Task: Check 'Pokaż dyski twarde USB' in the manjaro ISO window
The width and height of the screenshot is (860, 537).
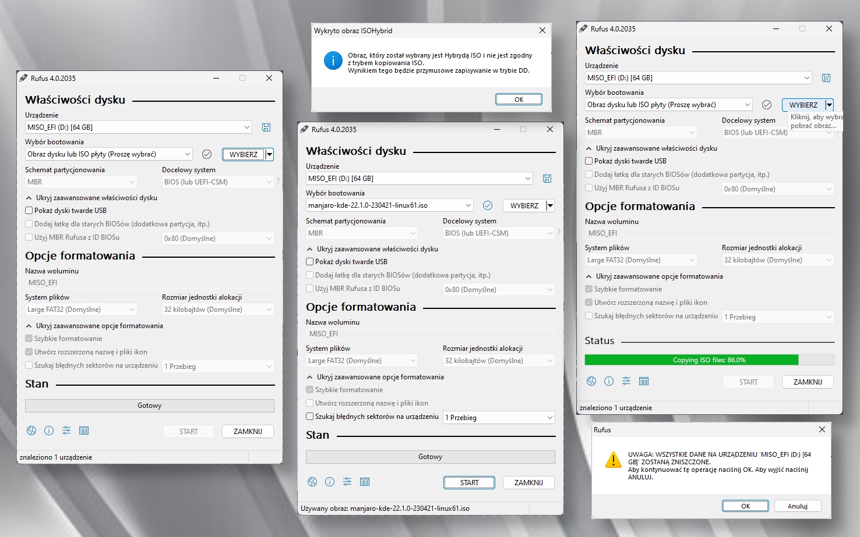Action: pyautogui.click(x=310, y=262)
